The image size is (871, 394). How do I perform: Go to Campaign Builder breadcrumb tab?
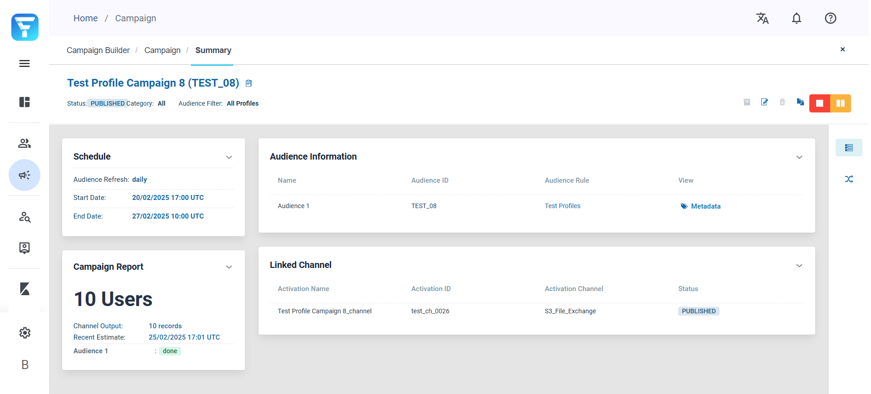tap(98, 50)
